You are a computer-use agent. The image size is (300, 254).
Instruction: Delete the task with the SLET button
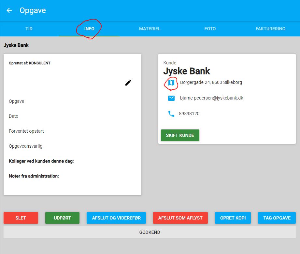tap(21, 218)
